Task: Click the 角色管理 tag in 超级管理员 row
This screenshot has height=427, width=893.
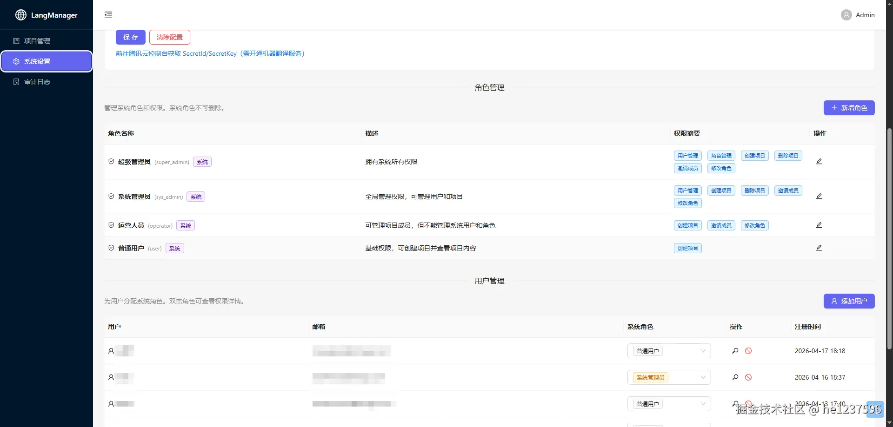Action: pos(721,156)
